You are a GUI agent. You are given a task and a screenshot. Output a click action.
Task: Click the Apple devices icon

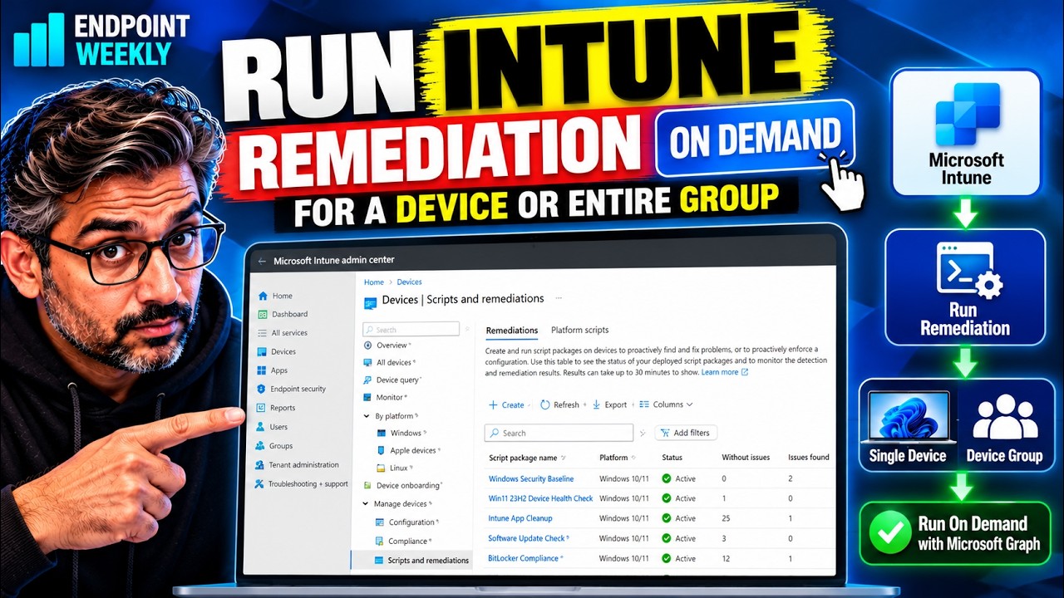tap(382, 451)
